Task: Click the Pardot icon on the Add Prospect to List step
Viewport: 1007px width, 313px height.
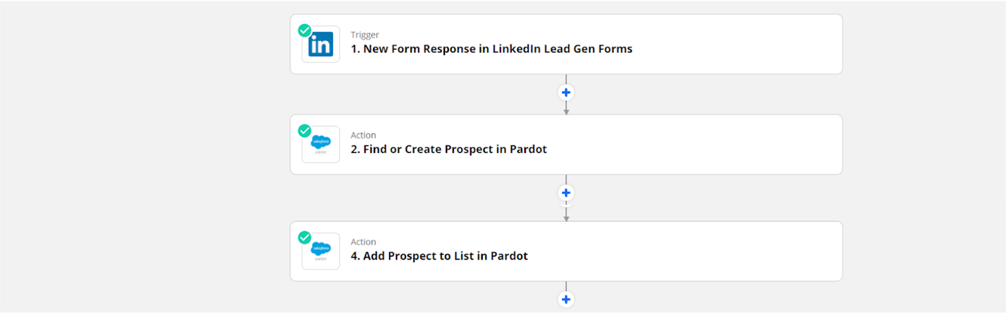Action: click(x=321, y=251)
